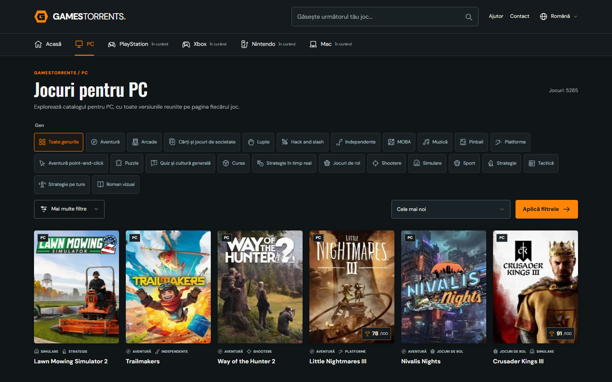The height and width of the screenshot is (382, 612).
Task: Click the Mac laptop icon
Action: coord(313,44)
